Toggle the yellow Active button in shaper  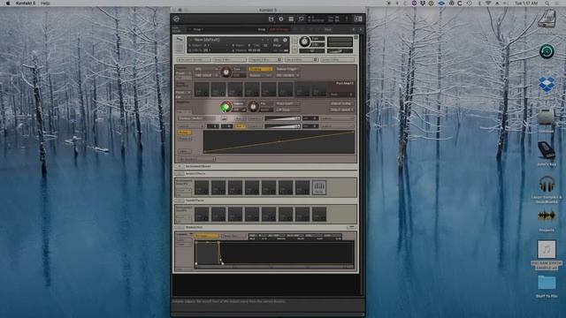185,132
